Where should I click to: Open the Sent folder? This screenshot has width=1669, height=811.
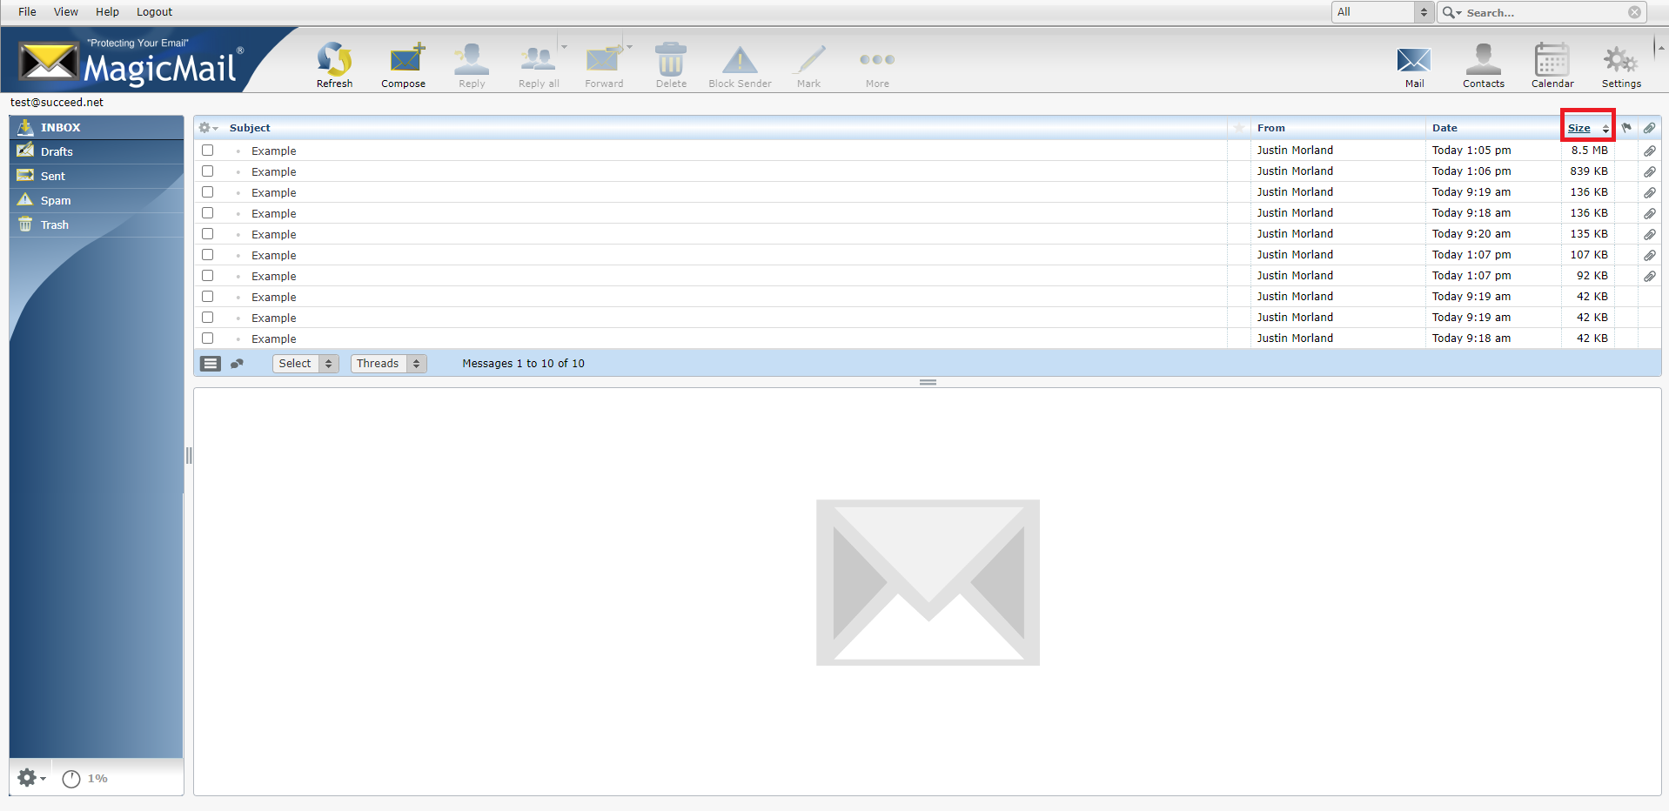97,176
